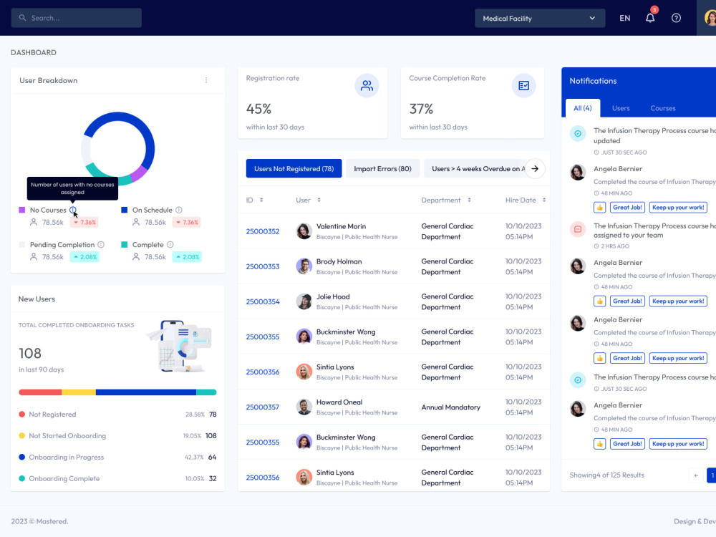Click the onboarding progress stacked bar
The image size is (716, 537).
click(117, 392)
